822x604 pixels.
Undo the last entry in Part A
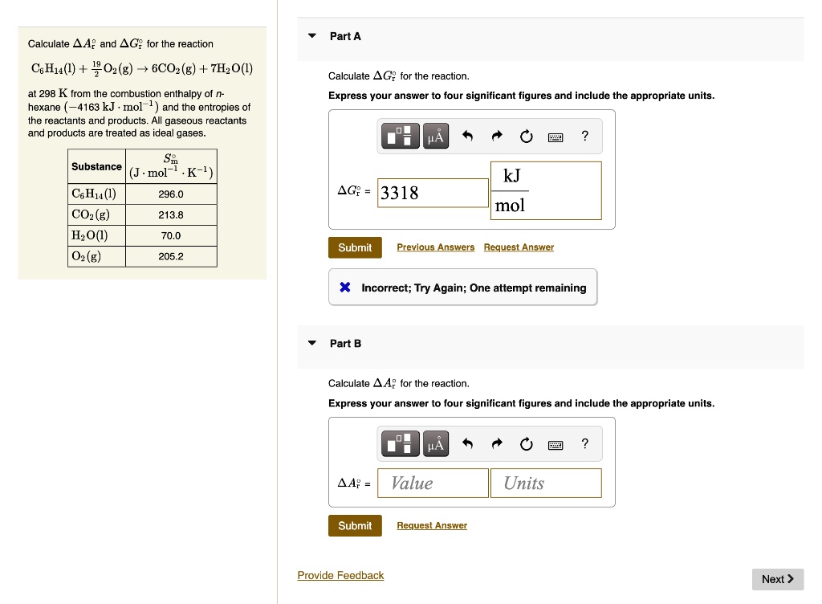tap(467, 136)
